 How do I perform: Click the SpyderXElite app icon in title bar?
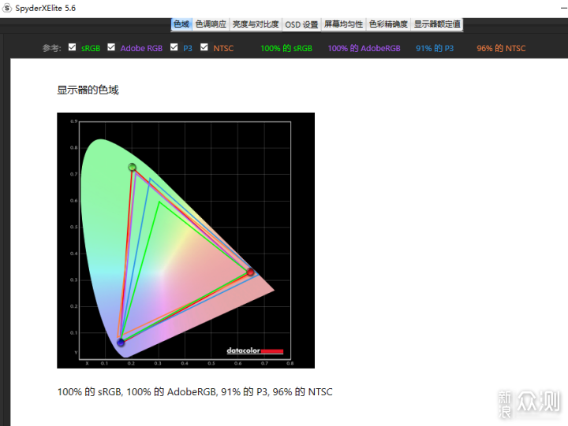point(7,8)
